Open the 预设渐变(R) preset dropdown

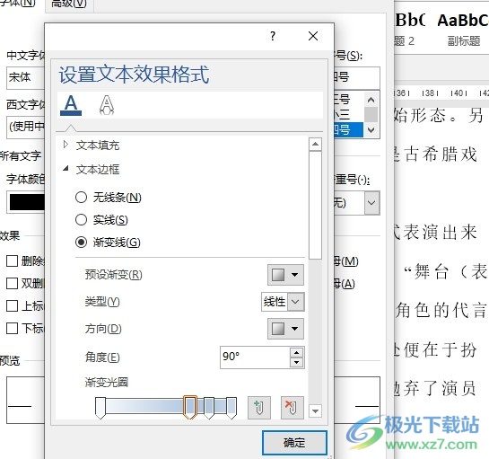[x=285, y=275]
